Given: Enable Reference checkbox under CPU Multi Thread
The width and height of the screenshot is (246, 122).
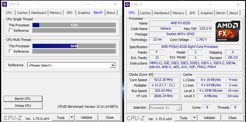Looking at the screenshot, I should 11,51.
